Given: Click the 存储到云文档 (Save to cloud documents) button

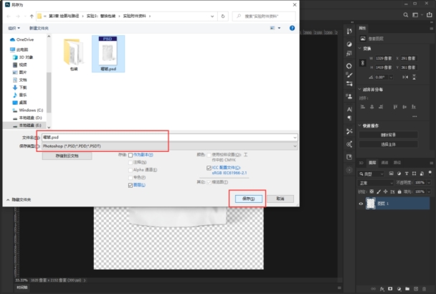Looking at the screenshot, I should [x=67, y=156].
